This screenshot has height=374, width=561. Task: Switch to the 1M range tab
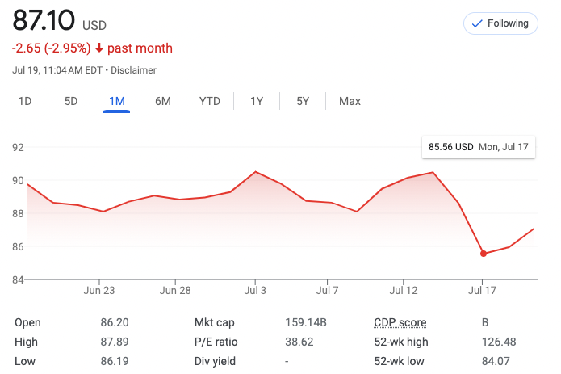[x=117, y=101]
